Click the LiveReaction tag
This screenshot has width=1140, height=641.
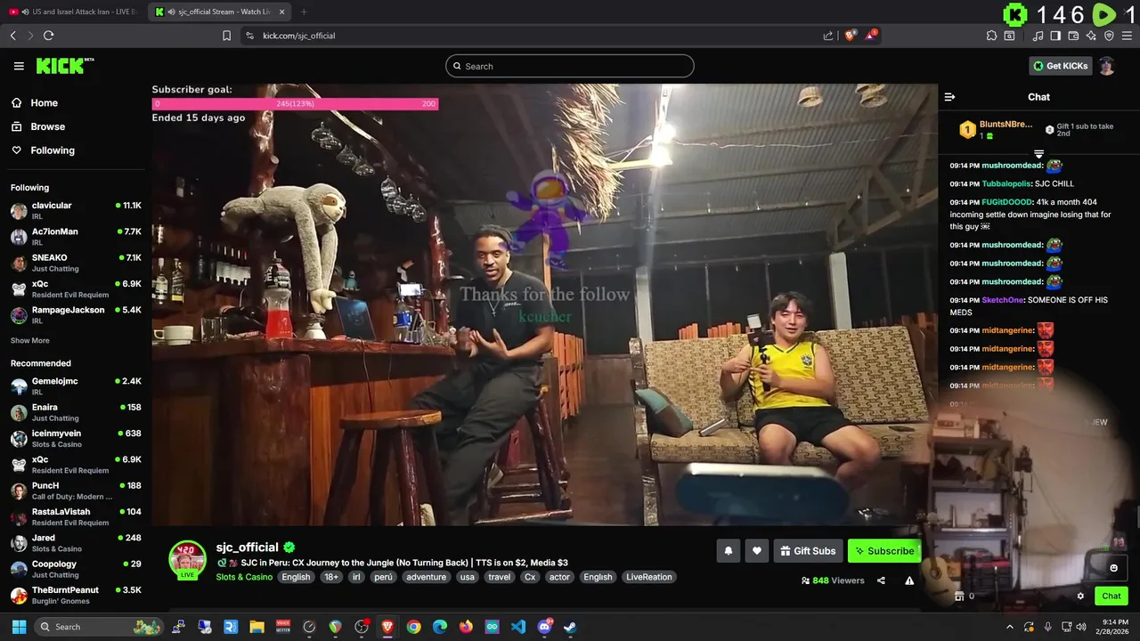click(649, 577)
